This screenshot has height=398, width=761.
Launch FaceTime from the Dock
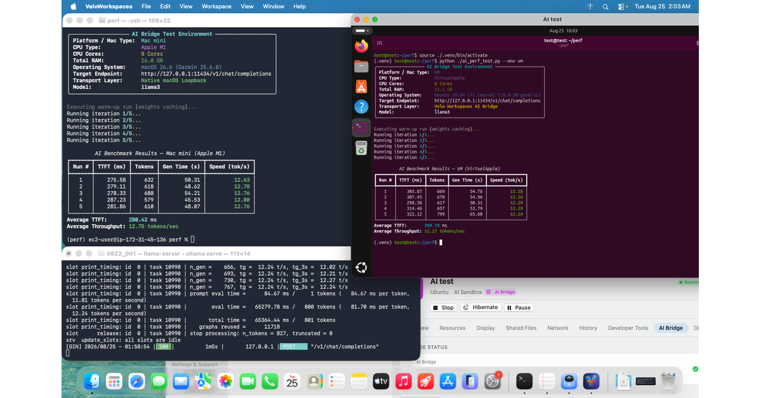247,382
